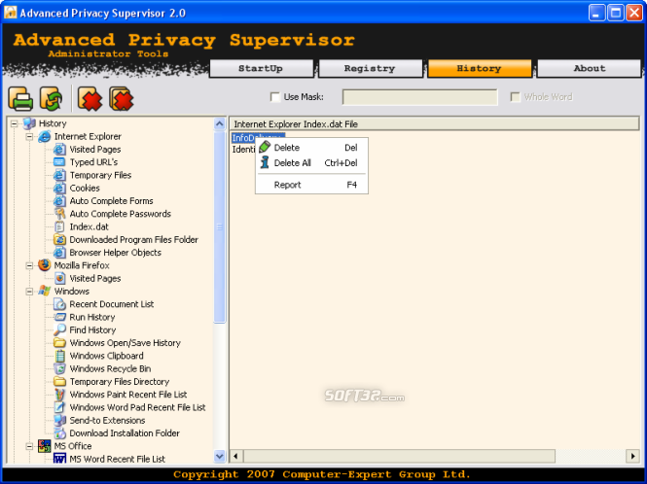The width and height of the screenshot is (647, 484).
Task: Click the delete all items toolbar icon
Action: click(x=122, y=98)
